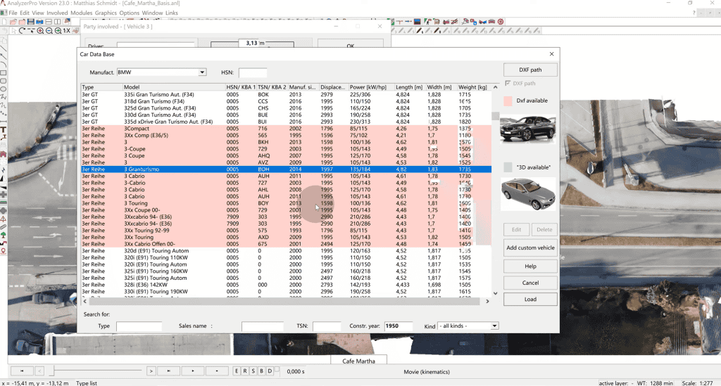721x386 pixels.
Task: Click the zoom out magnifier icon
Action: [x=49, y=31]
